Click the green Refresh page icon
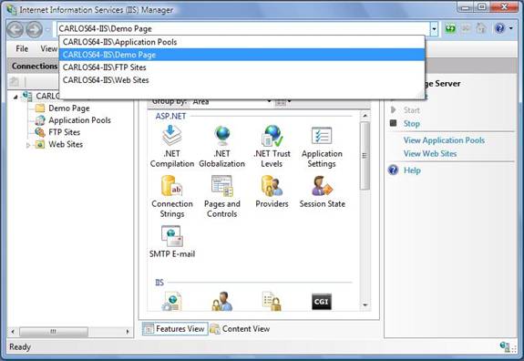Viewport: 524px width, 361px height. [x=450, y=29]
